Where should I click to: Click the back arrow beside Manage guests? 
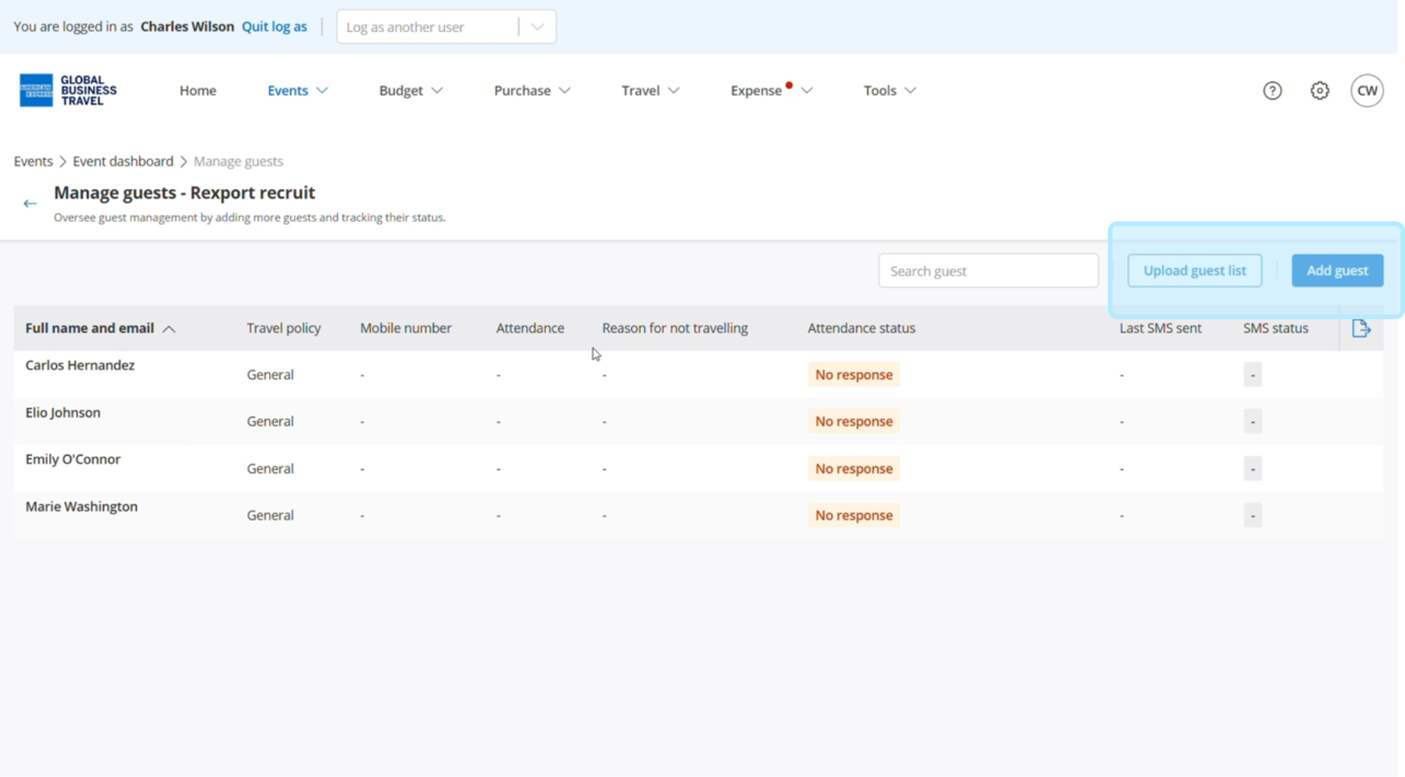30,203
